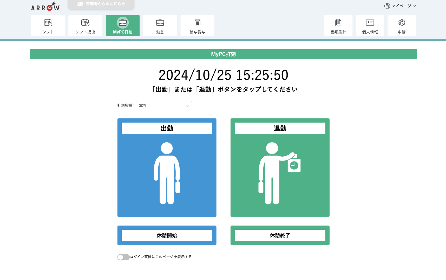This screenshot has width=446, height=280.
Task: Click the 出勤 label to clock in
Action: tap(167, 128)
